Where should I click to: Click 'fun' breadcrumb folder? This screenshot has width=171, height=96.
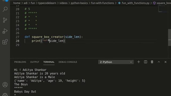click(x=33, y=3)
